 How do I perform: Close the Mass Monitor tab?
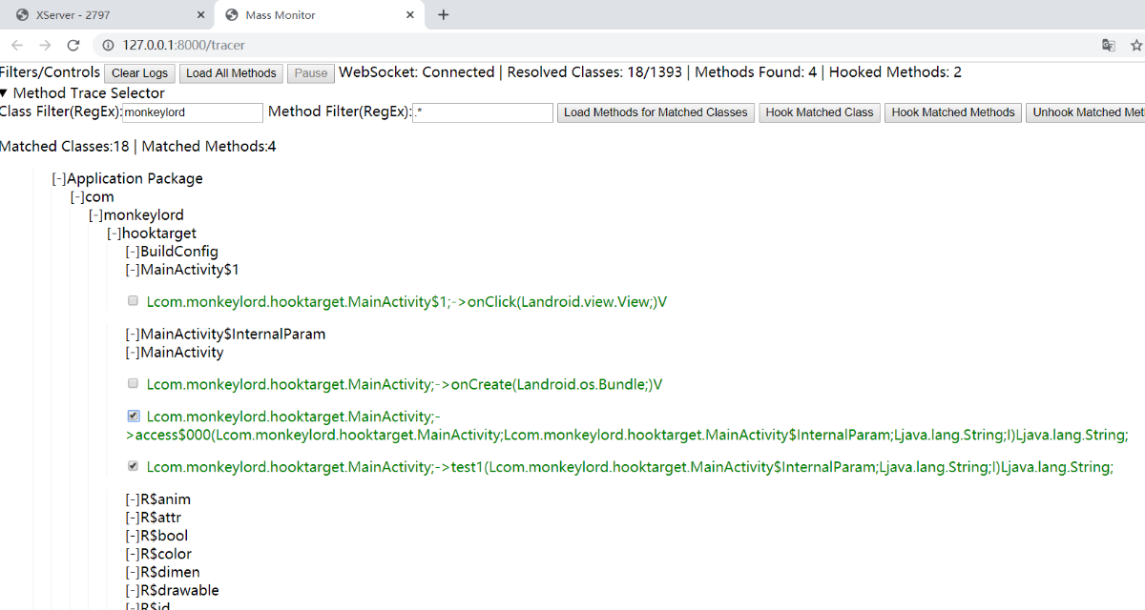click(x=410, y=14)
